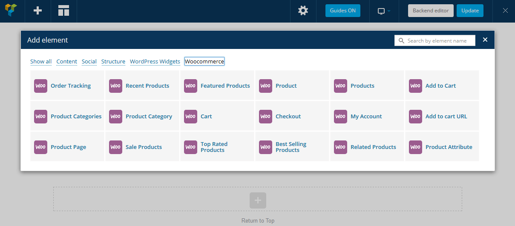Select the Content filter tab

point(67,61)
